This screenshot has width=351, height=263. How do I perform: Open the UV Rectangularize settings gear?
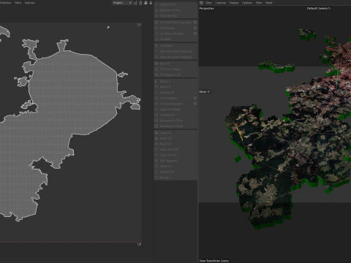(x=195, y=104)
